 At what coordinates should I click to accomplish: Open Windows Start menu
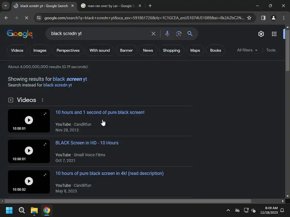[x=9, y=210]
